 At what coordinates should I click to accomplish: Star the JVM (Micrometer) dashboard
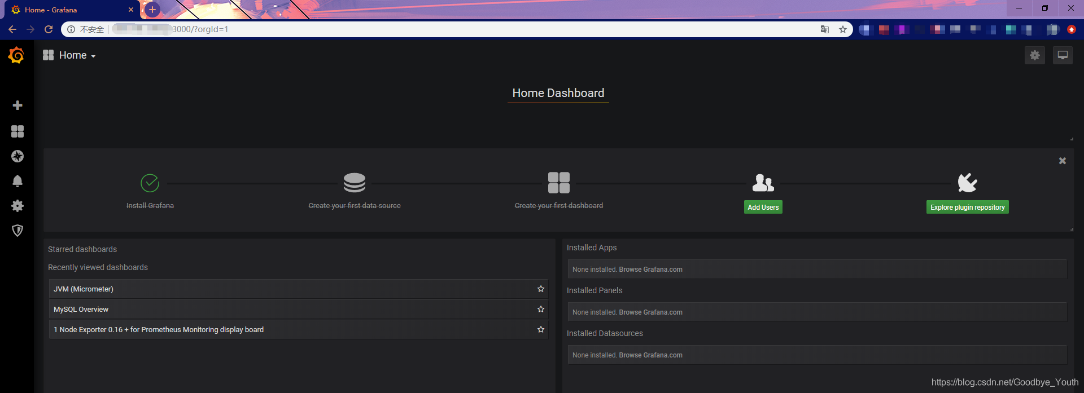(541, 289)
